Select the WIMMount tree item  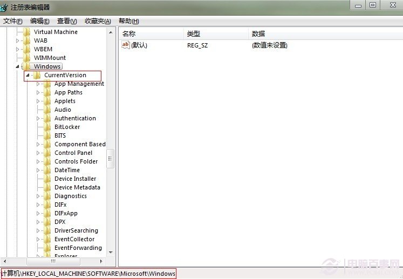(50, 58)
